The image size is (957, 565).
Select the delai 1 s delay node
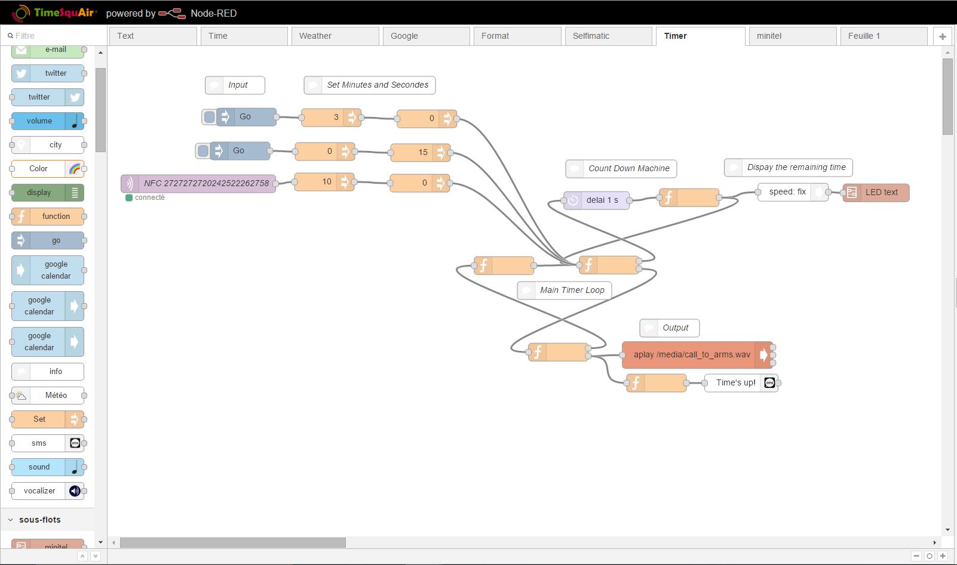coord(596,200)
